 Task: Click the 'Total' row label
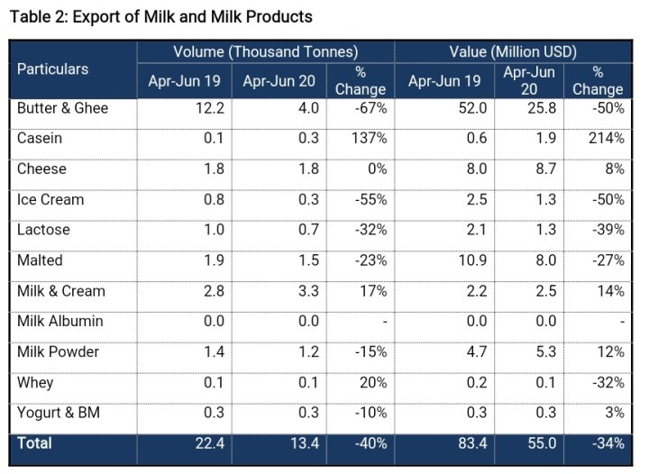pyautogui.click(x=35, y=443)
